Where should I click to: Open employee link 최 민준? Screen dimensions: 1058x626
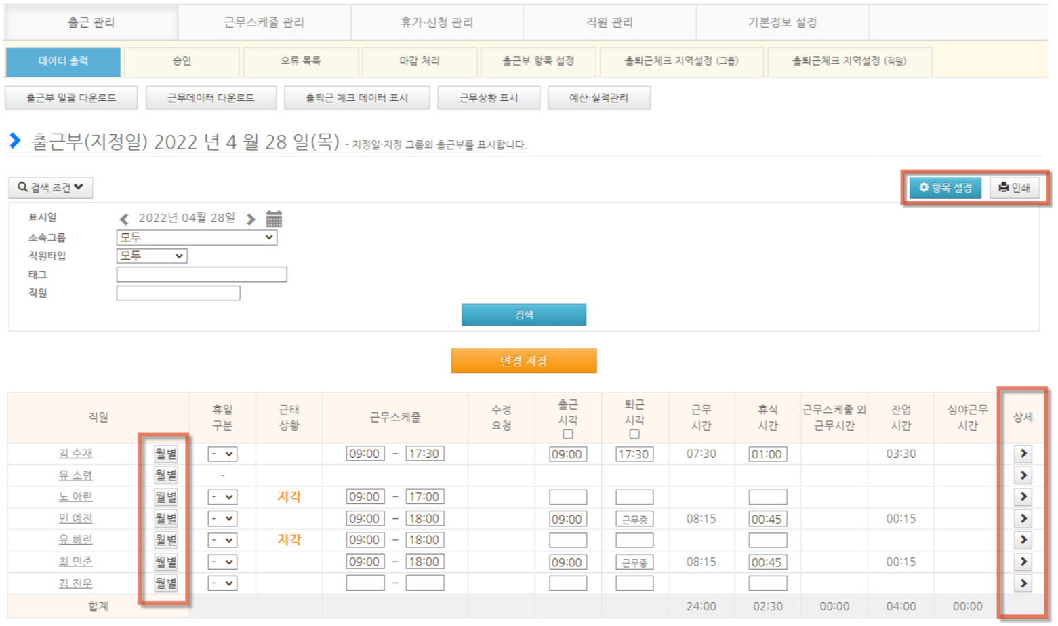[75, 562]
